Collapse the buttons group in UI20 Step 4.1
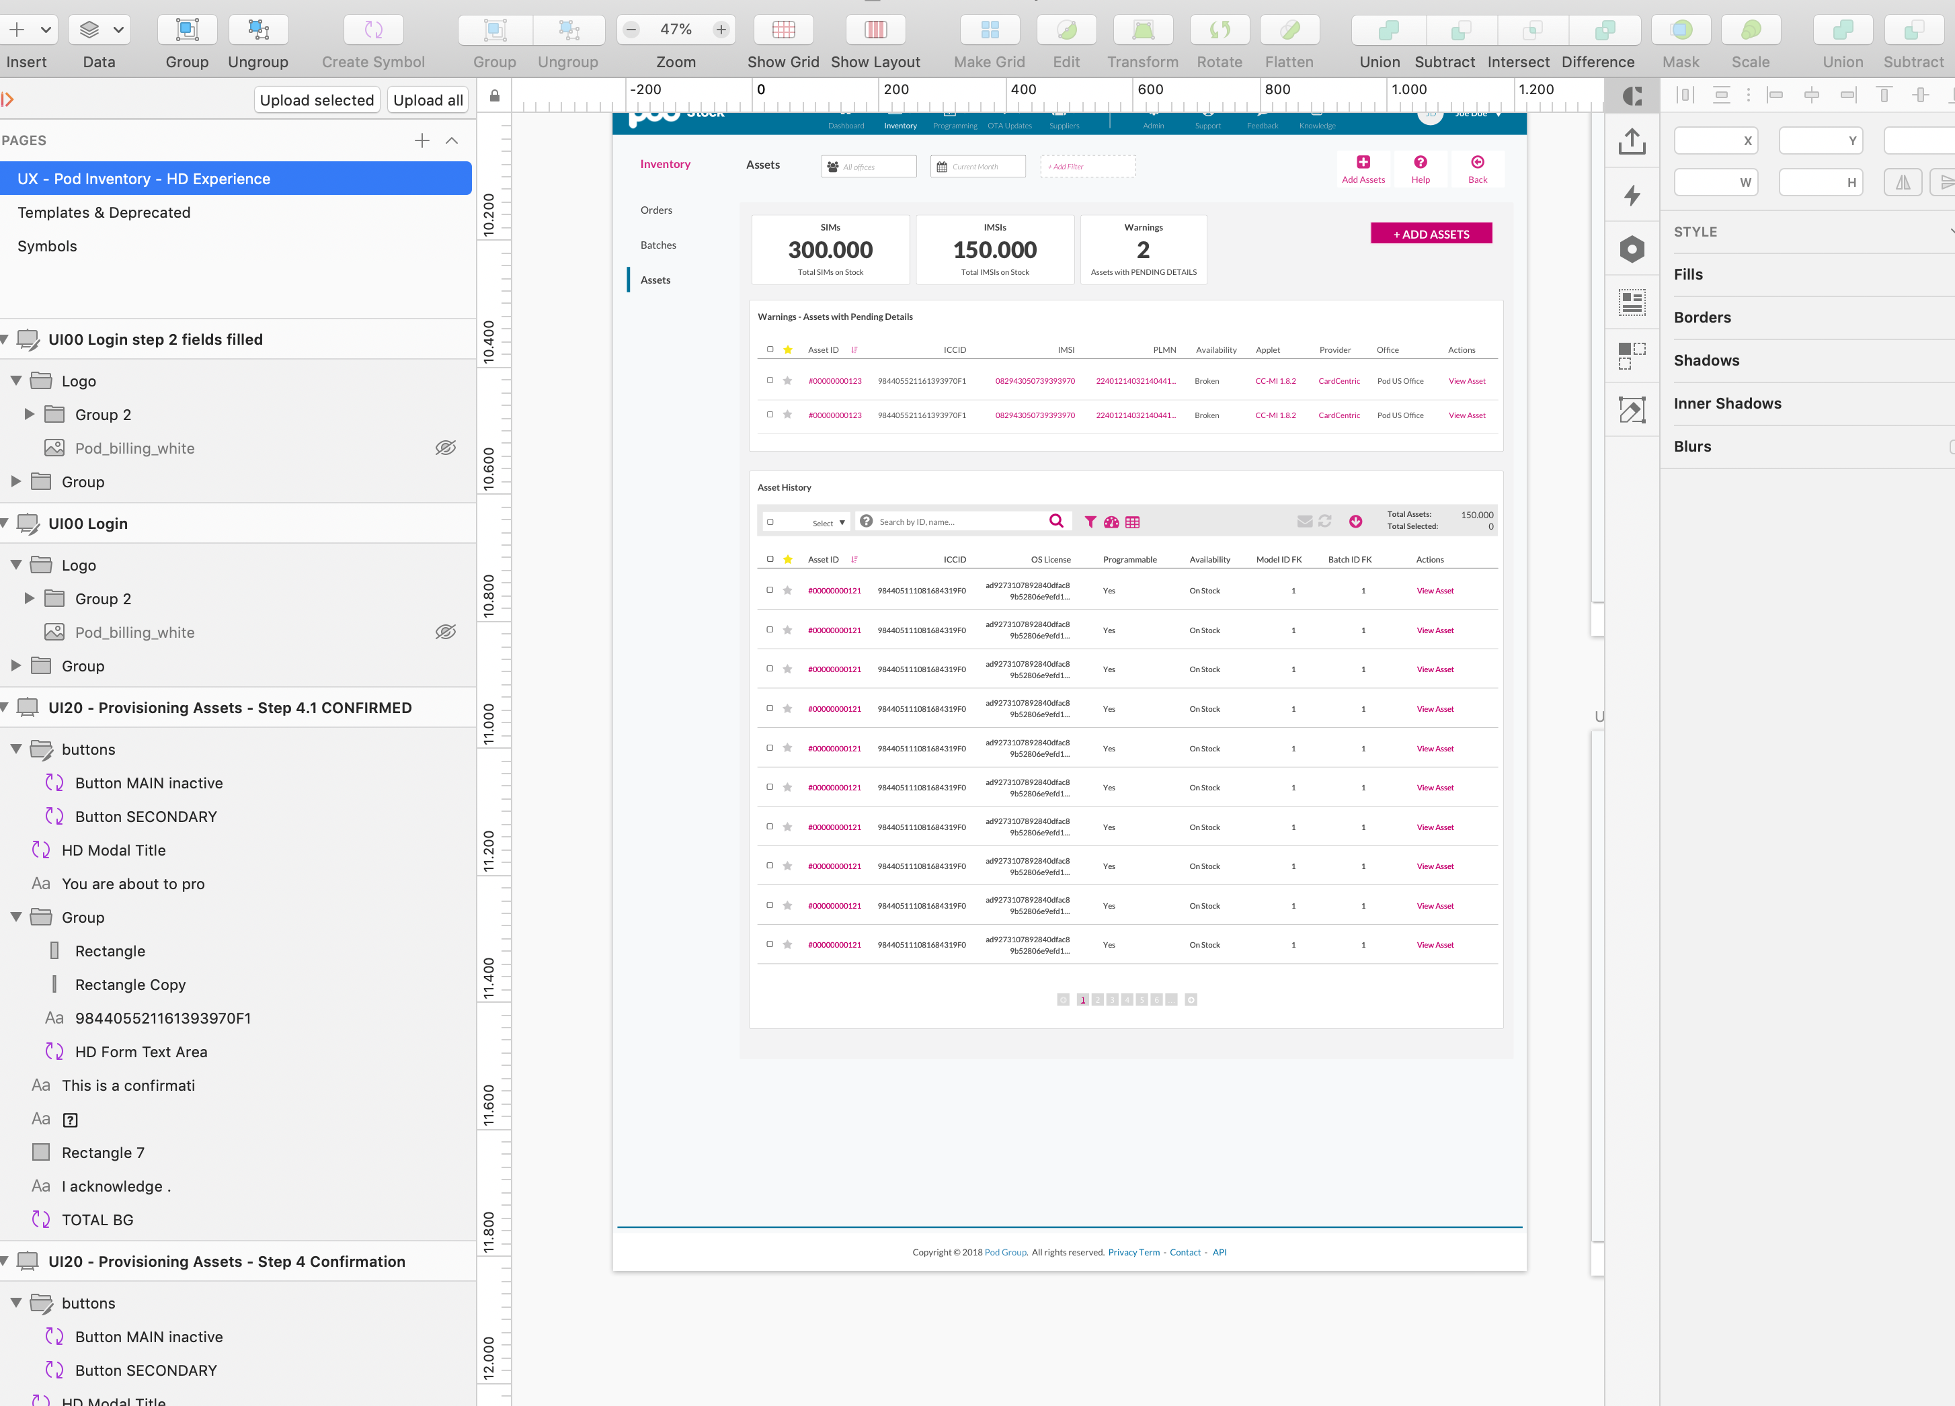Viewport: 1955px width, 1406px height. pyautogui.click(x=15, y=749)
